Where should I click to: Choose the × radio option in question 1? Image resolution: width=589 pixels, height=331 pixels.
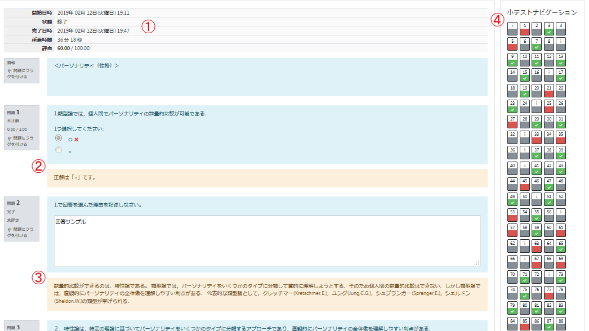pyautogui.click(x=59, y=150)
